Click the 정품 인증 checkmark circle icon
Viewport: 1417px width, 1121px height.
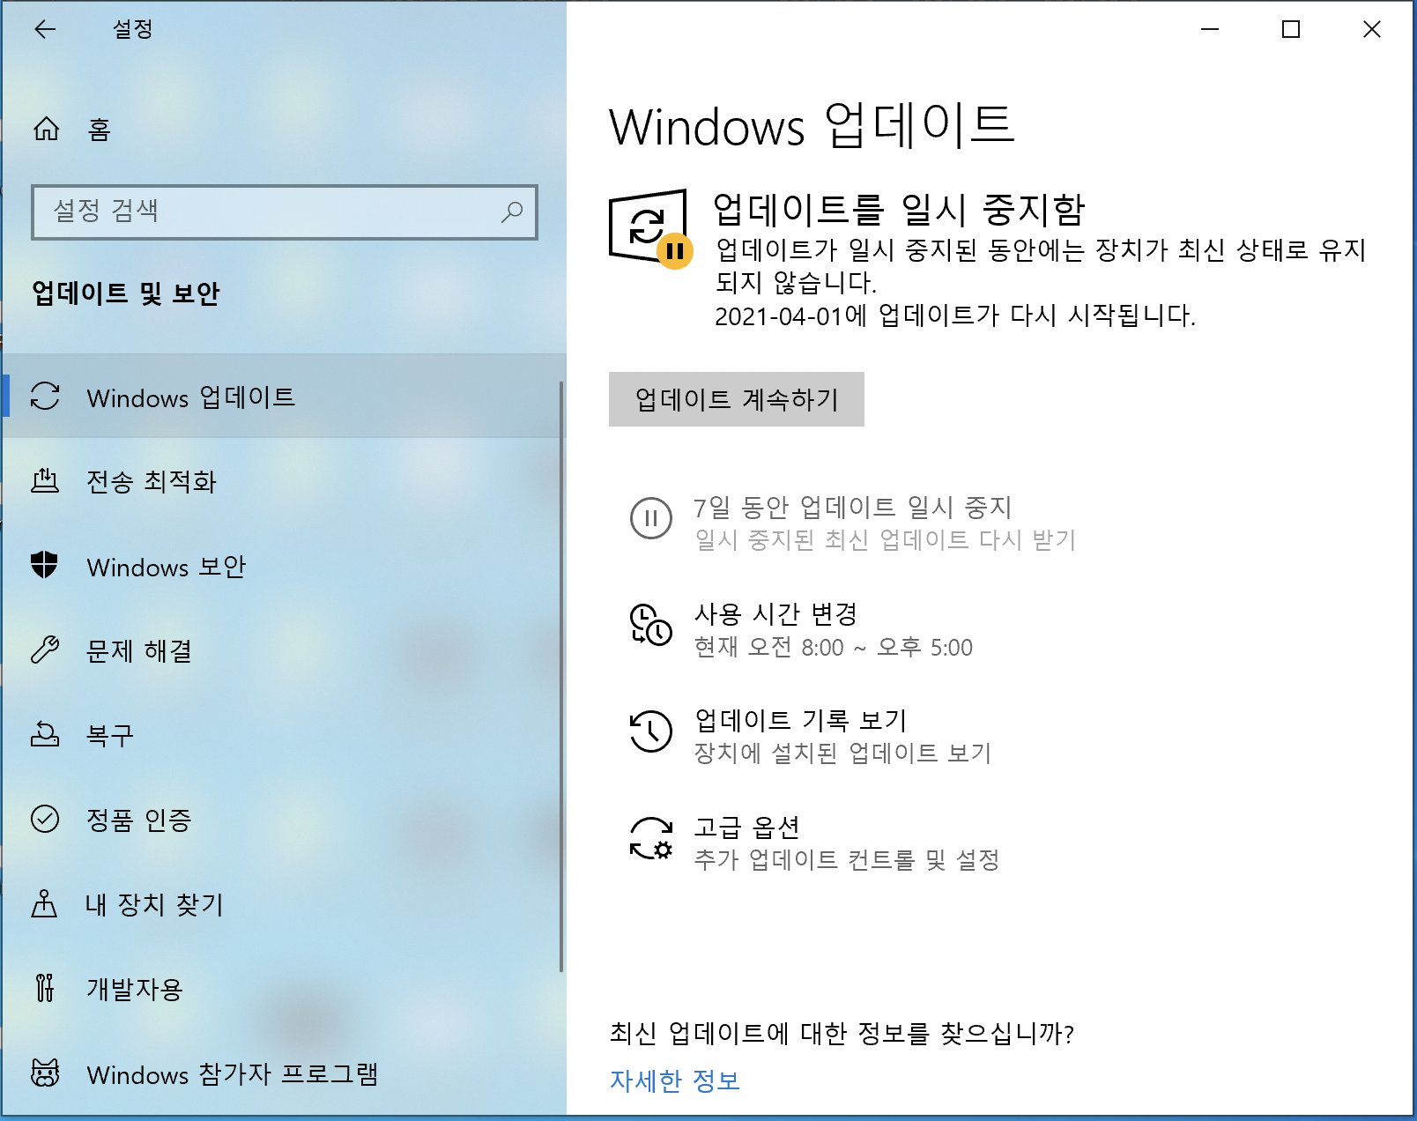click(x=45, y=819)
